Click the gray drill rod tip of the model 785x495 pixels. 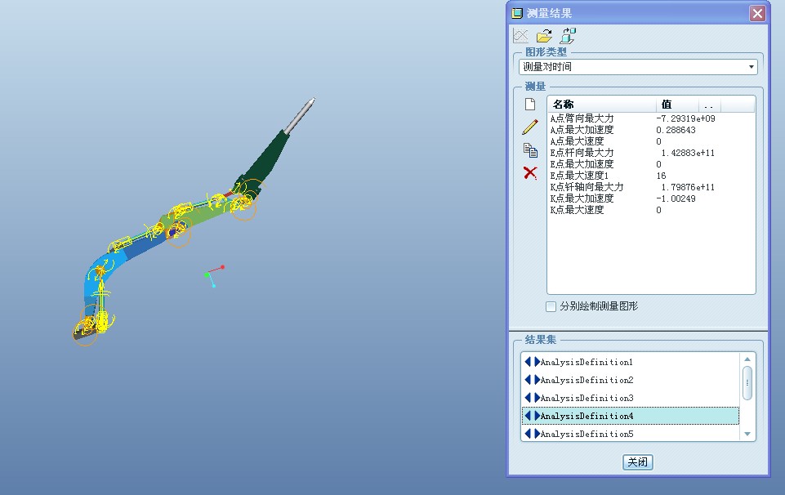pyautogui.click(x=301, y=114)
